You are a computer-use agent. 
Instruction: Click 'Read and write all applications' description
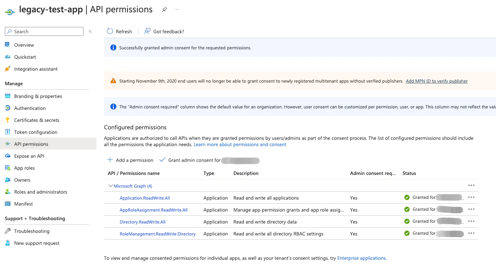coord(266,198)
